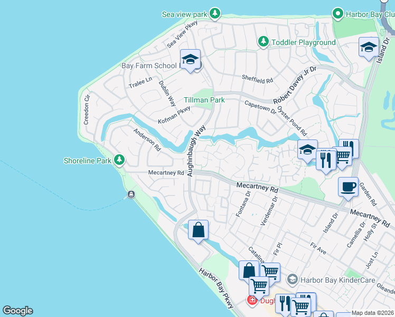Select the Harbor Bay Pkwy road label
This screenshot has width=395, height=317.
click(x=216, y=288)
